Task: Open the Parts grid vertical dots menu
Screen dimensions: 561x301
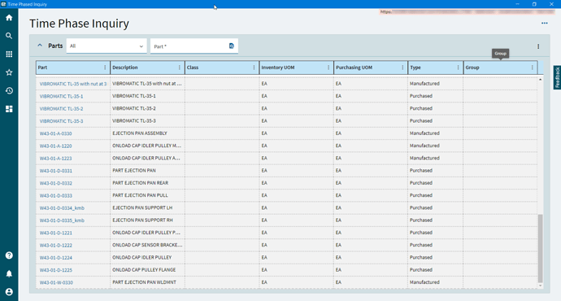Action: pyautogui.click(x=538, y=46)
